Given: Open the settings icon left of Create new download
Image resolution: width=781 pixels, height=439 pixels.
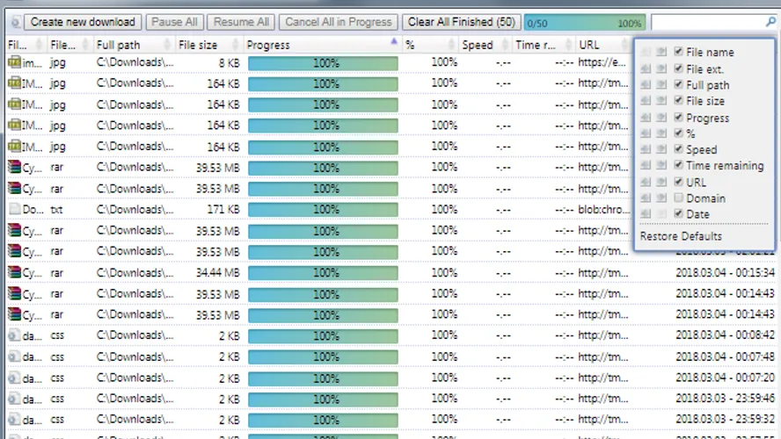Looking at the screenshot, I should [16, 22].
